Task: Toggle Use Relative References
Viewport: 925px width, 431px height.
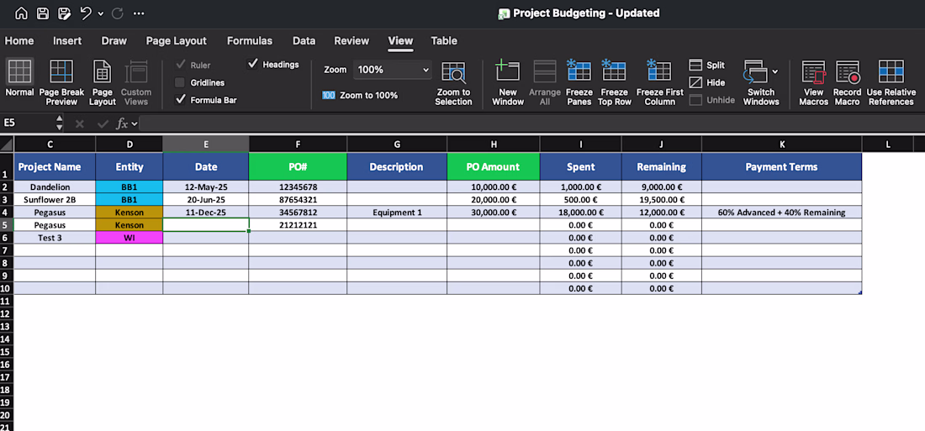Action: point(891,82)
